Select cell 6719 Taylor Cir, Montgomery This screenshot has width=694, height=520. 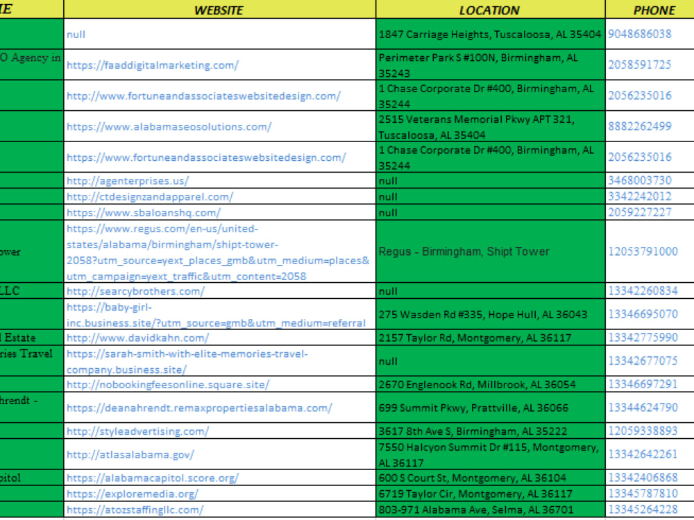pyautogui.click(x=490, y=494)
